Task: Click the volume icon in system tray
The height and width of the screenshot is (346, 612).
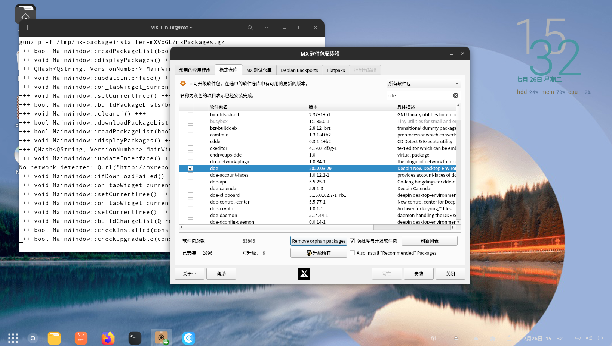Action: pyautogui.click(x=589, y=338)
